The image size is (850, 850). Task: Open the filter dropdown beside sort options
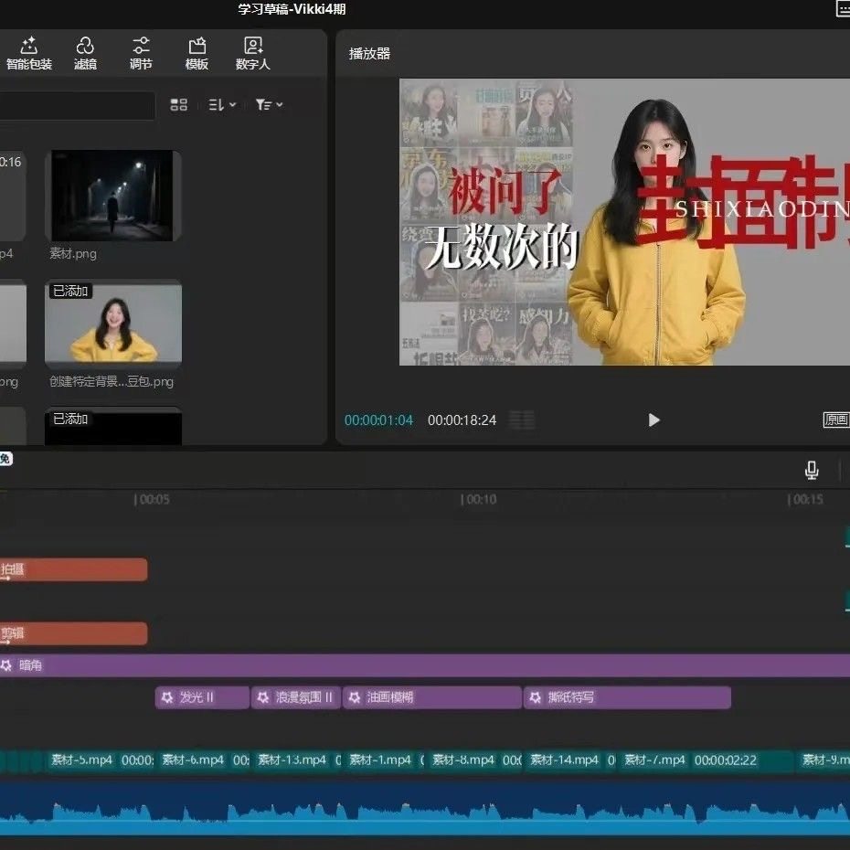coord(268,104)
